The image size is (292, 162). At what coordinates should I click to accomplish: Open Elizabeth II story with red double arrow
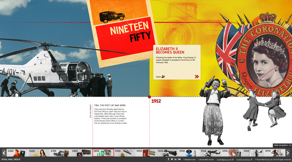point(197,77)
